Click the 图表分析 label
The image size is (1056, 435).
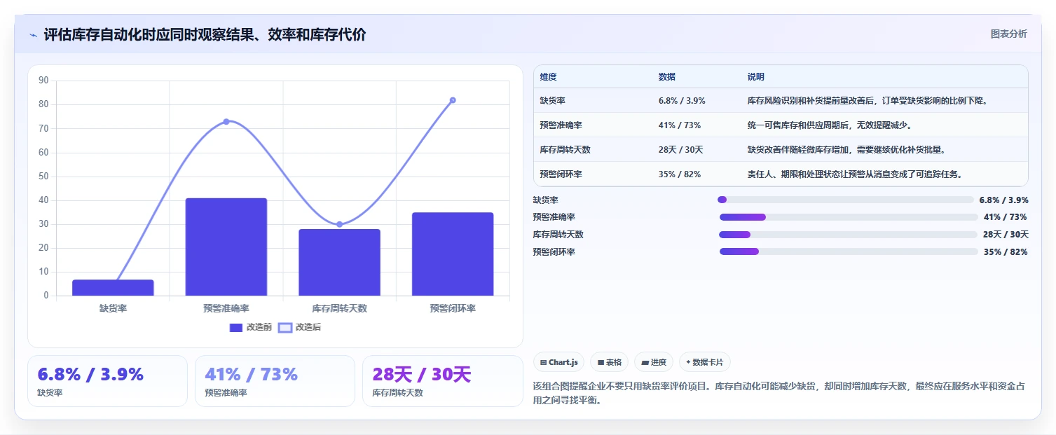(1008, 34)
